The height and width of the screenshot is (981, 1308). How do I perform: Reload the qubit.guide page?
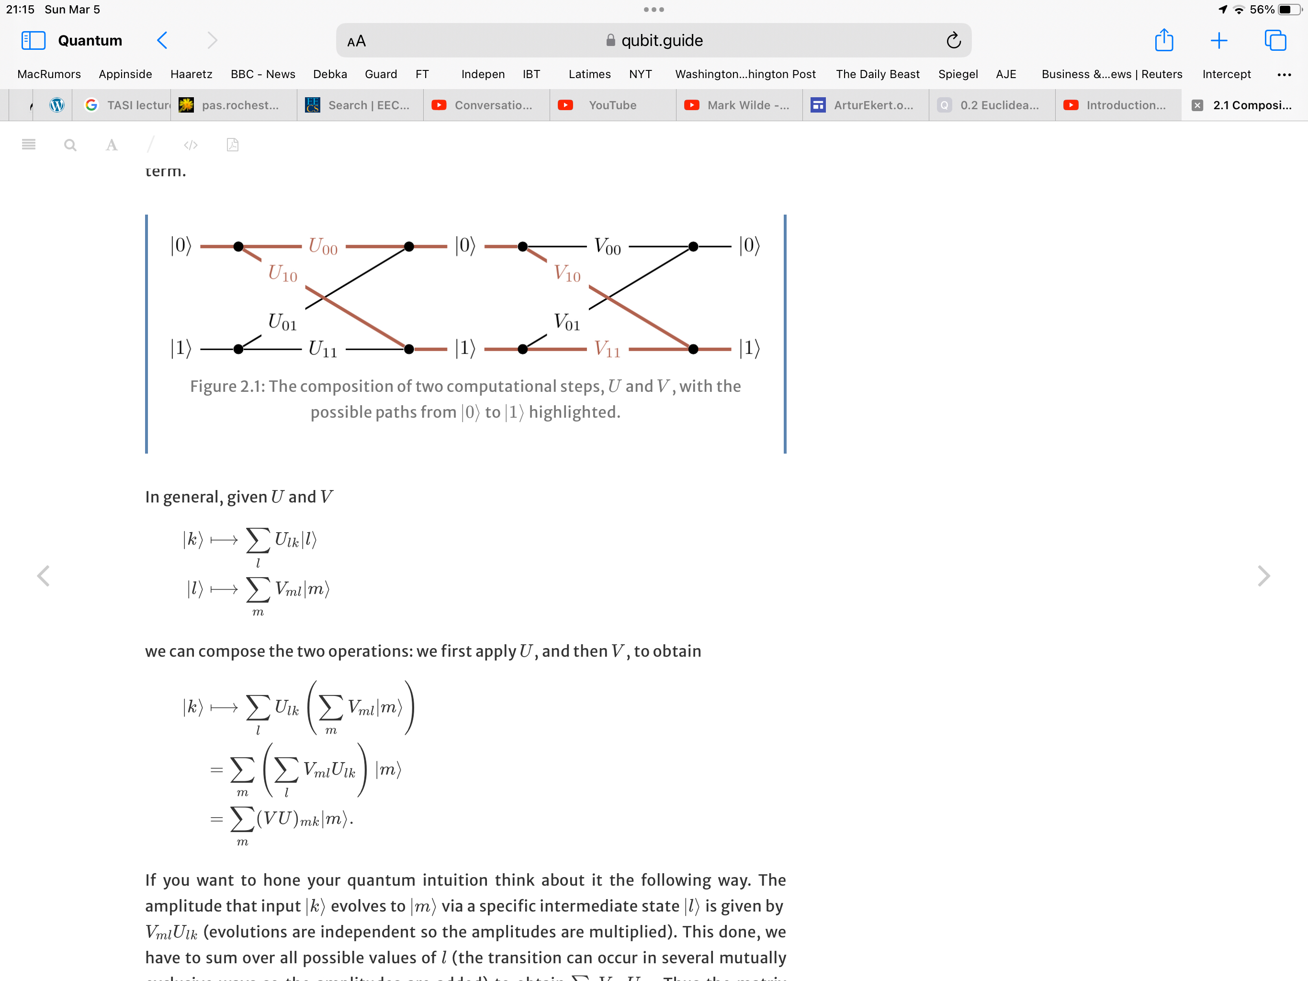click(953, 40)
